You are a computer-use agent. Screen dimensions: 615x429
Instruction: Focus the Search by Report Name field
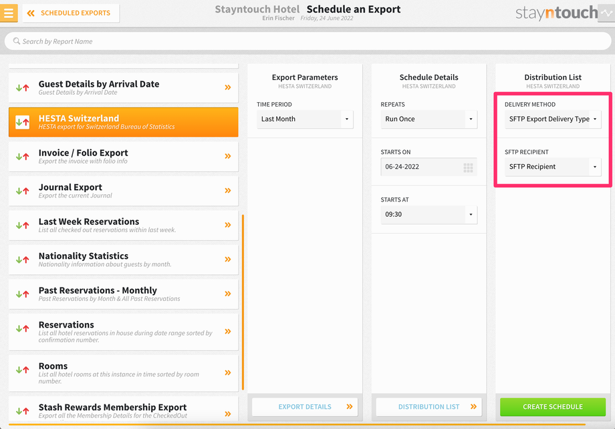point(308,41)
